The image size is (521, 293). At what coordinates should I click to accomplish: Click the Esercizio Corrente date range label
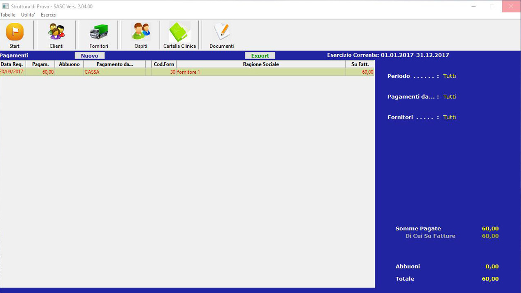388,55
